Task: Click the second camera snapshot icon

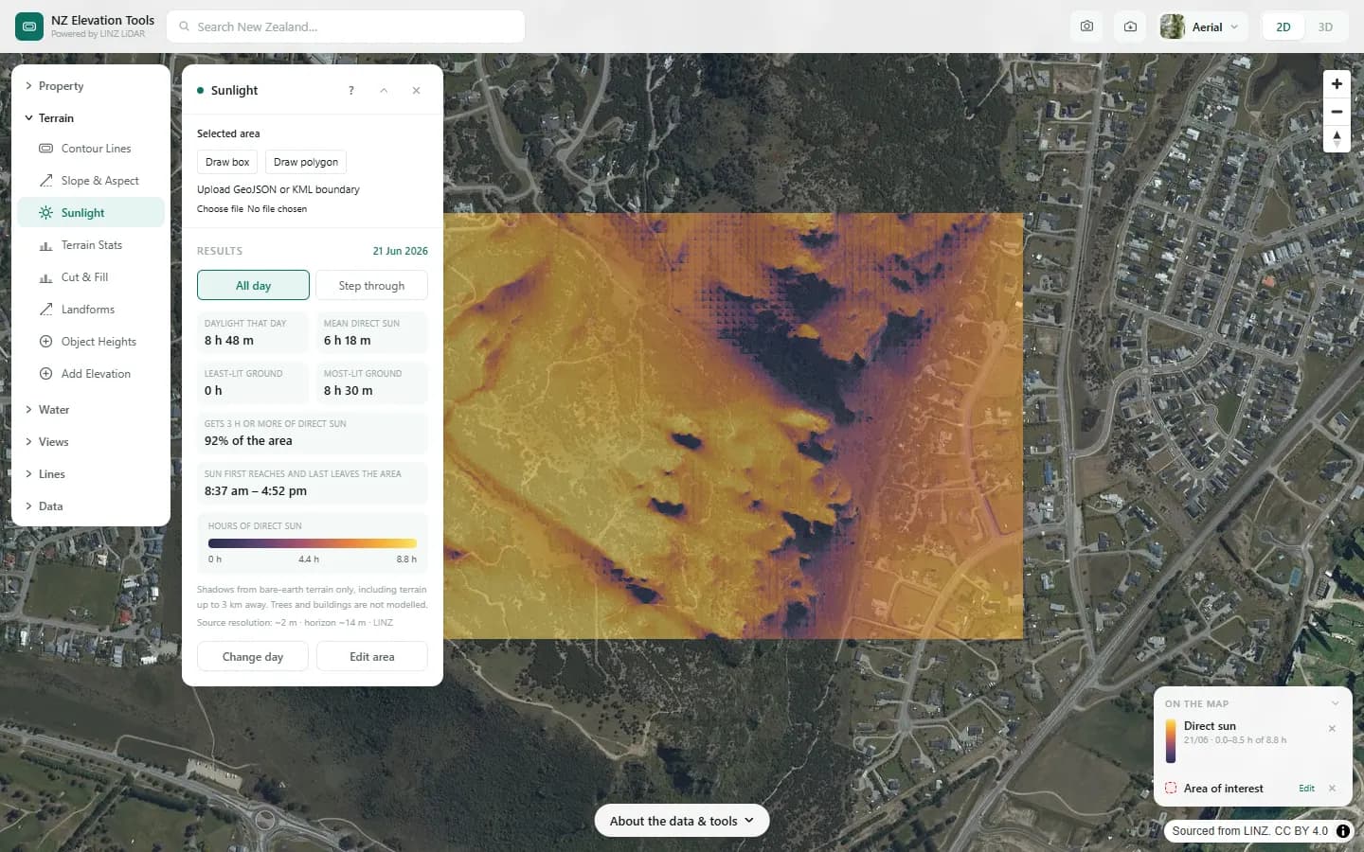Action: click(1130, 27)
